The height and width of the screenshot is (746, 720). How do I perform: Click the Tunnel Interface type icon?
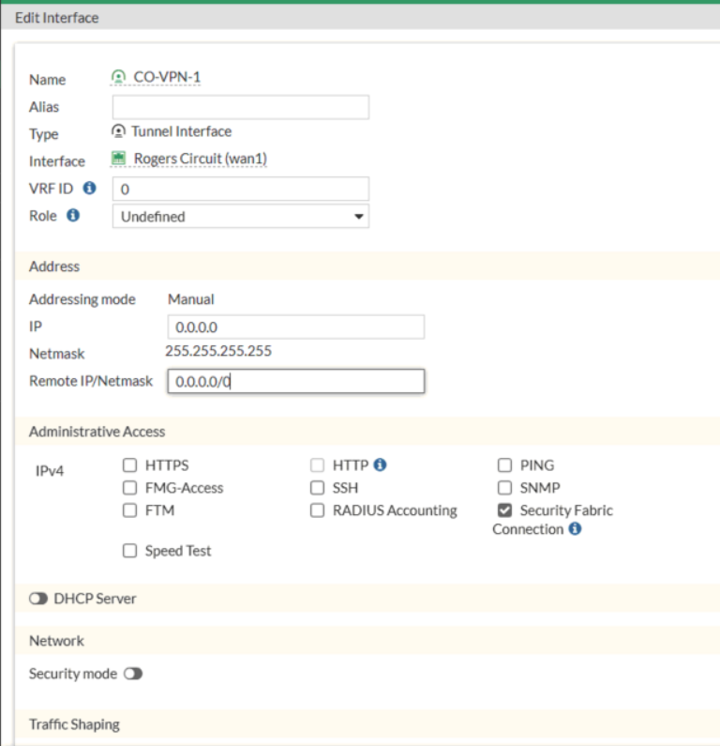coord(118,131)
